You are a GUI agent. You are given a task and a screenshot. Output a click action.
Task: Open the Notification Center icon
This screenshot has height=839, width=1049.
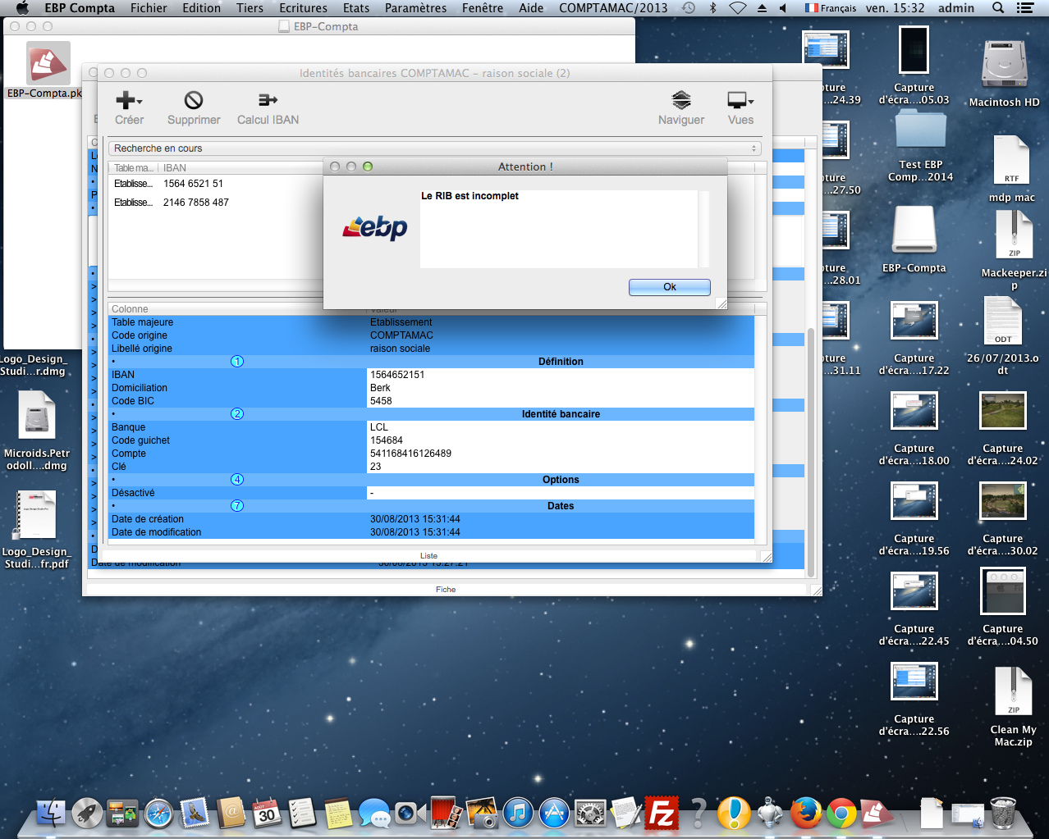click(x=1025, y=8)
